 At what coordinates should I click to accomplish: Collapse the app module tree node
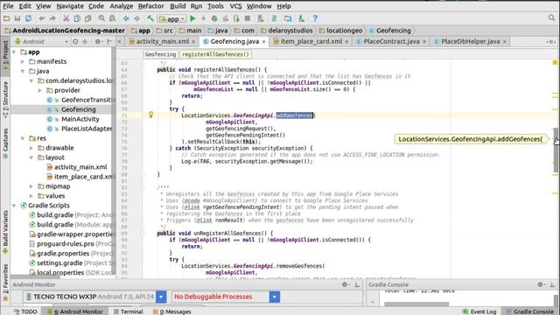point(14,52)
